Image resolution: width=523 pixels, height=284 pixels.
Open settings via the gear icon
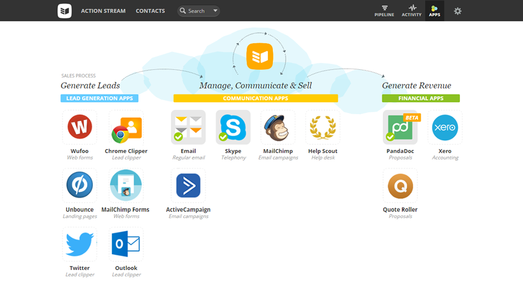(x=457, y=11)
